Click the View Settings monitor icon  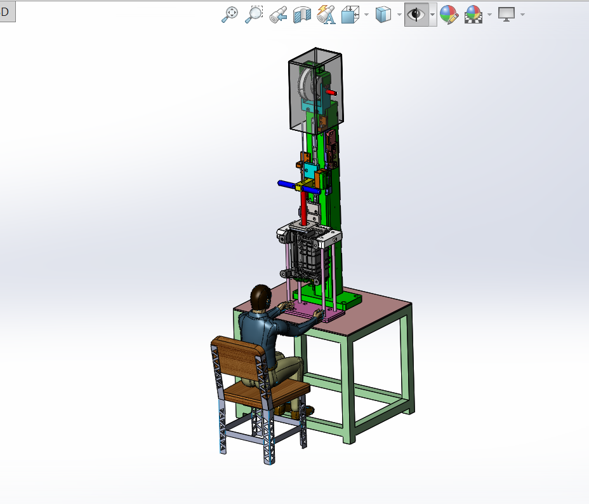506,15
